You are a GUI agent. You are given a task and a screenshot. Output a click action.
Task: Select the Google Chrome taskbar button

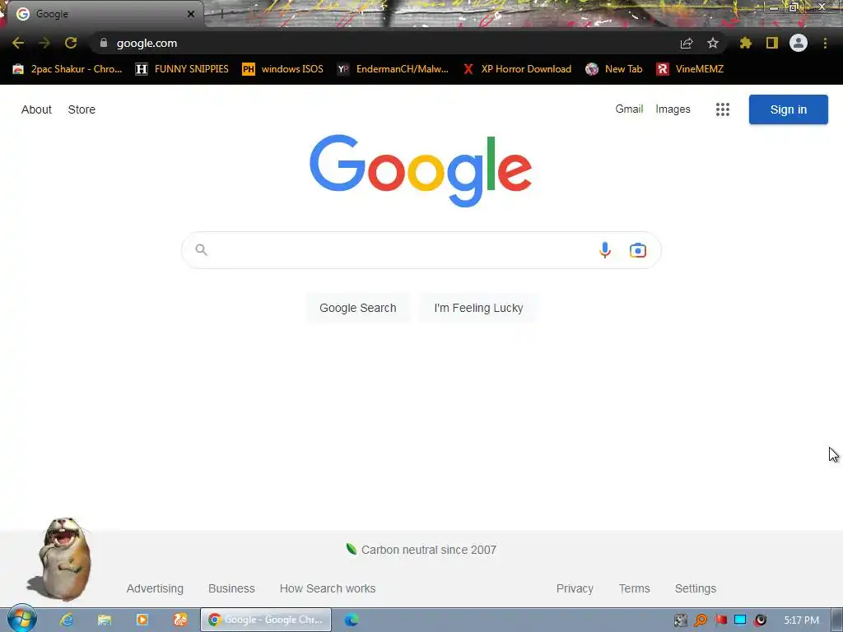click(x=266, y=620)
